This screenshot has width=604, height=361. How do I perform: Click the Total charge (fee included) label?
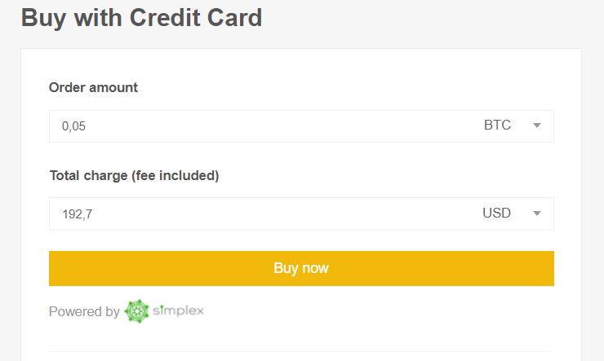(134, 176)
